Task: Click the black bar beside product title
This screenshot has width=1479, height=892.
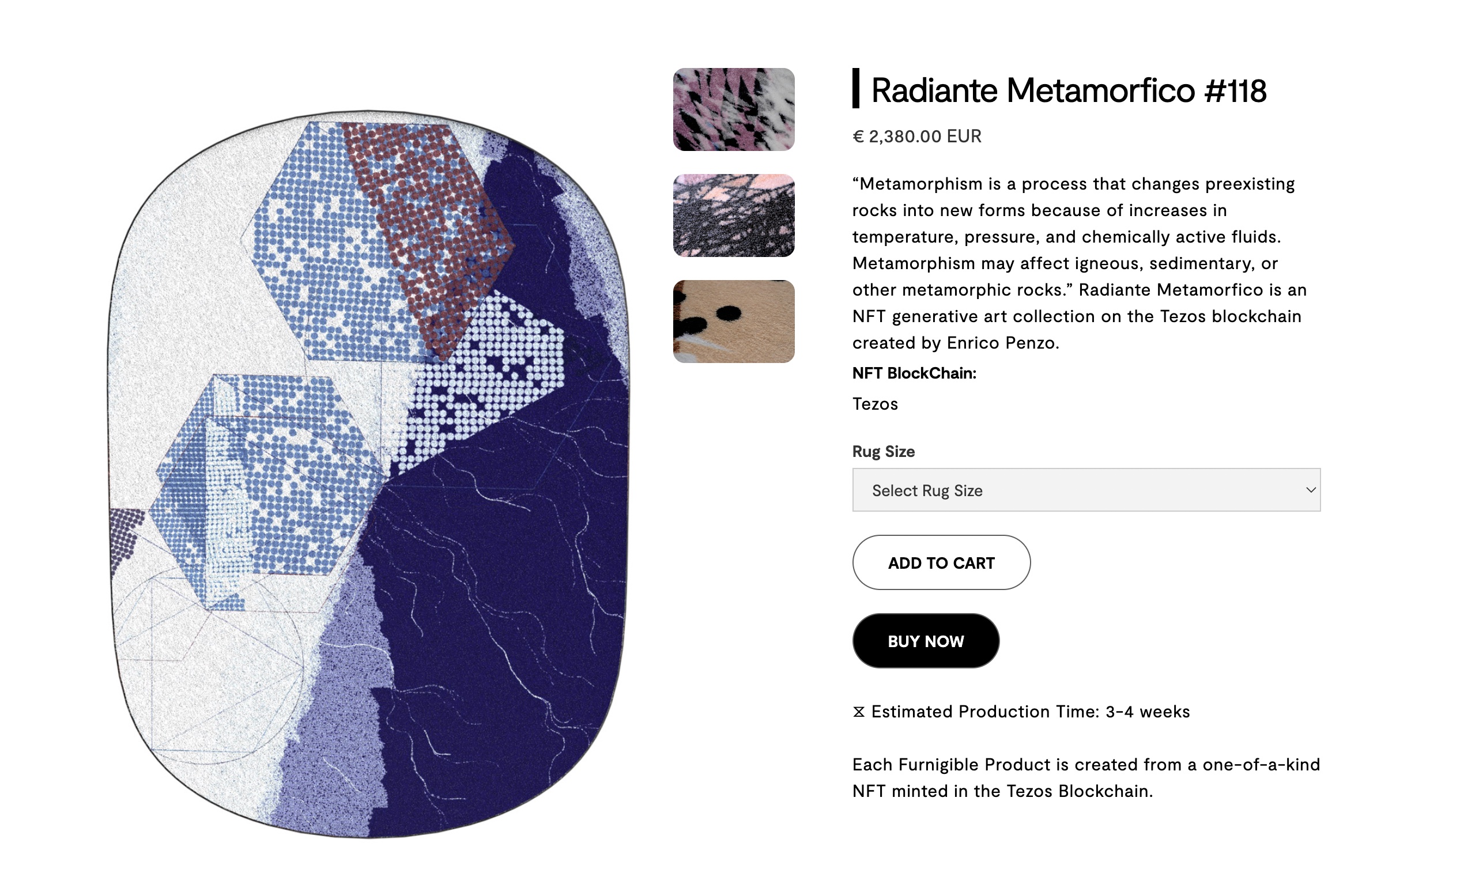Action: click(x=856, y=88)
